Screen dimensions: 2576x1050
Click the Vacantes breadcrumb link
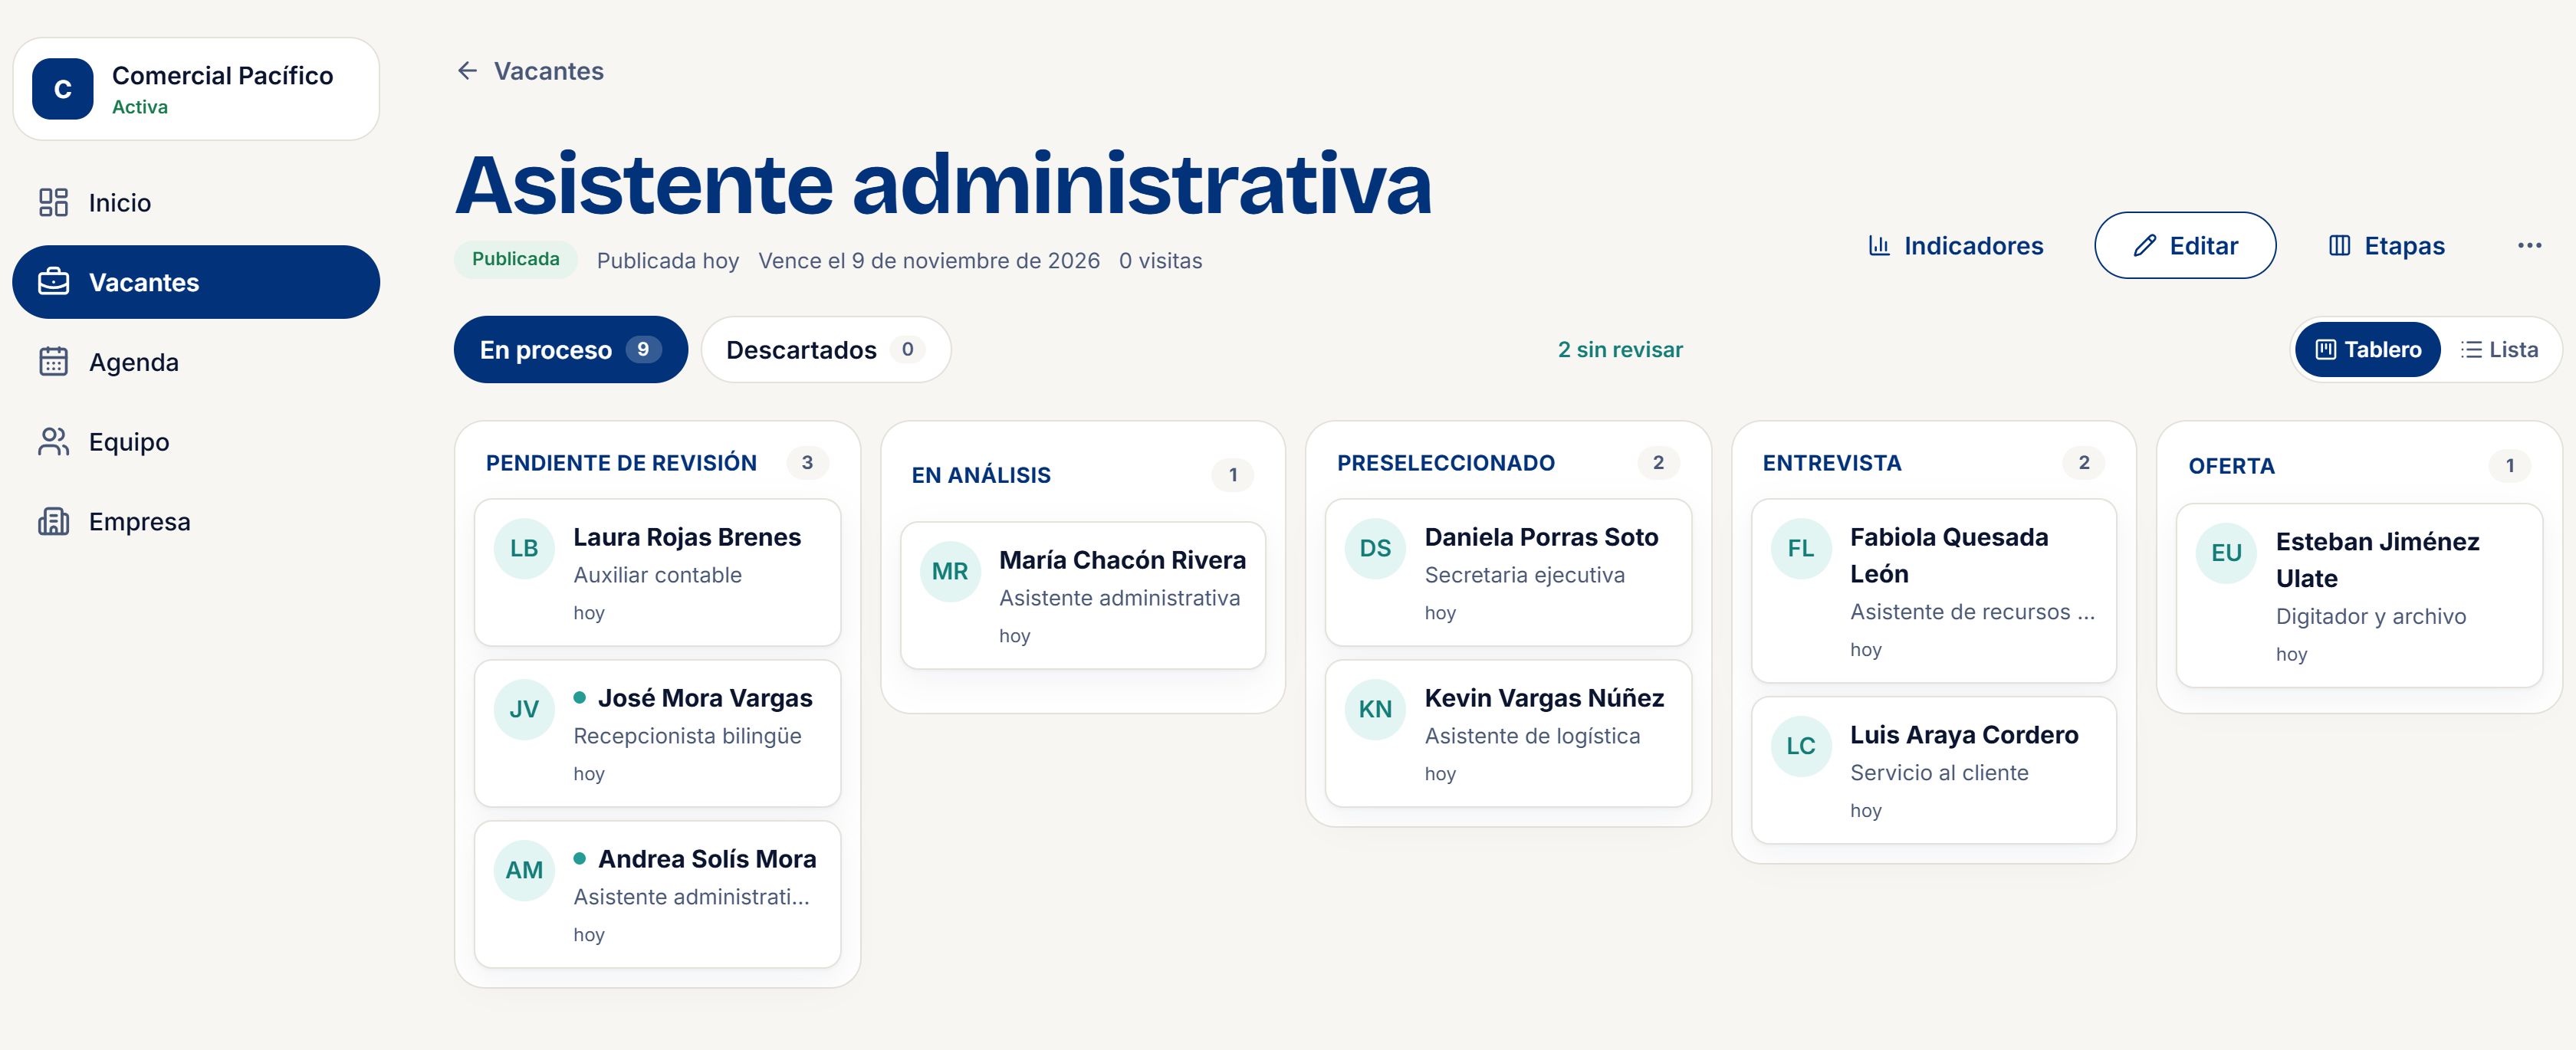[548, 71]
